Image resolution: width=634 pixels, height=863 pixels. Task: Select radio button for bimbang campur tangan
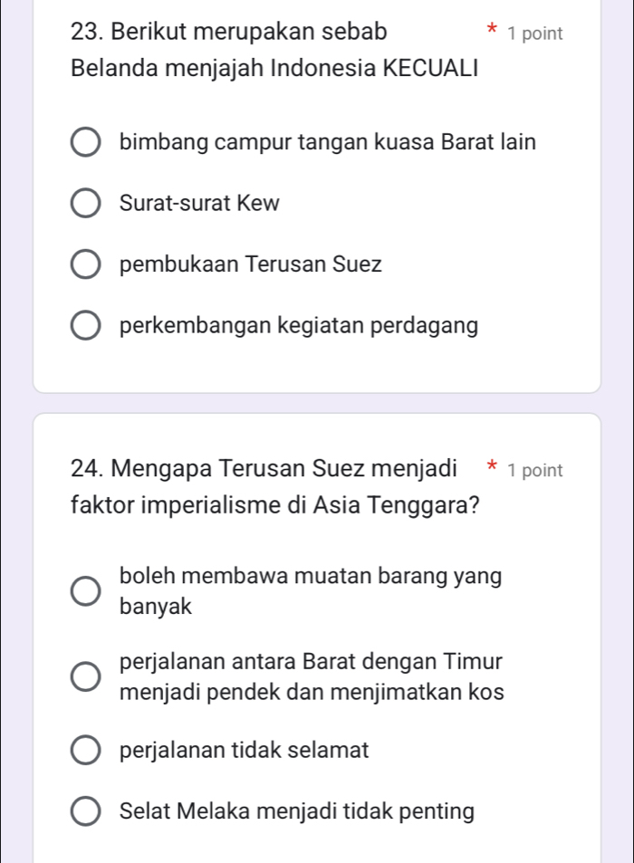pyautogui.click(x=86, y=142)
